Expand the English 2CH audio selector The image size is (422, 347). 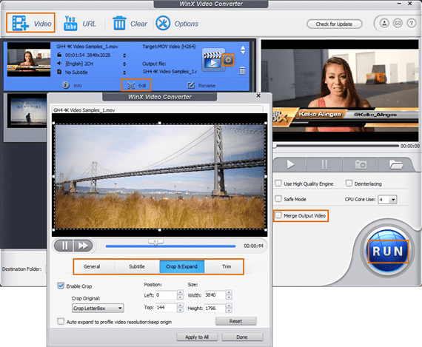124,64
